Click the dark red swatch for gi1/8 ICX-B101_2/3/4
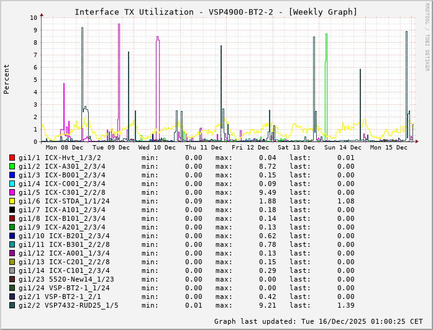This screenshot has height=330, width=433. [x=12, y=218]
